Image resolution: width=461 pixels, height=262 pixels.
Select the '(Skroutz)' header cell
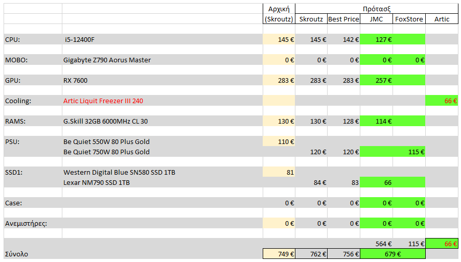(x=279, y=19)
